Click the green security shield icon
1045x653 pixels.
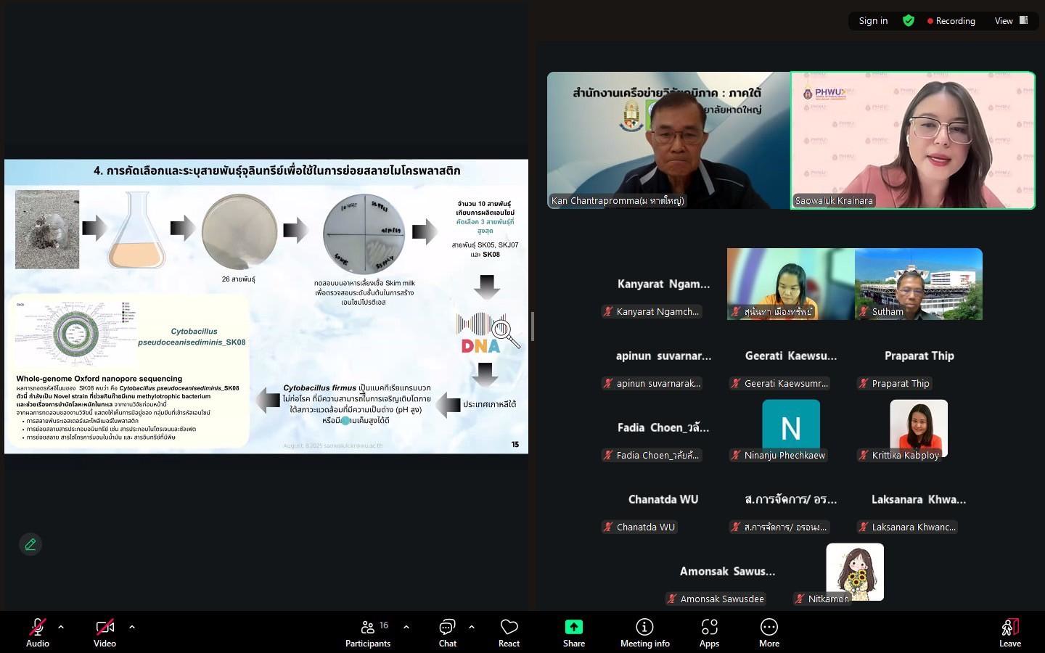[x=908, y=21]
